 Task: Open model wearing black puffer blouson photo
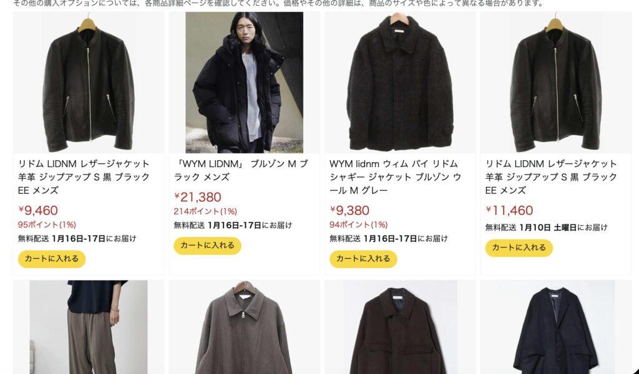point(244,83)
